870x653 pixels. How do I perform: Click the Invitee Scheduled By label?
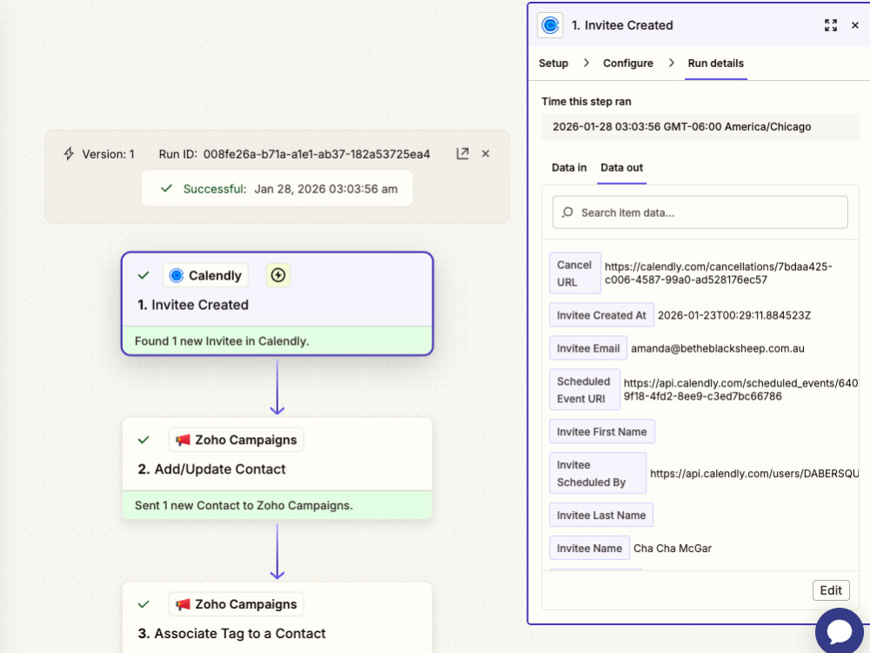(598, 473)
